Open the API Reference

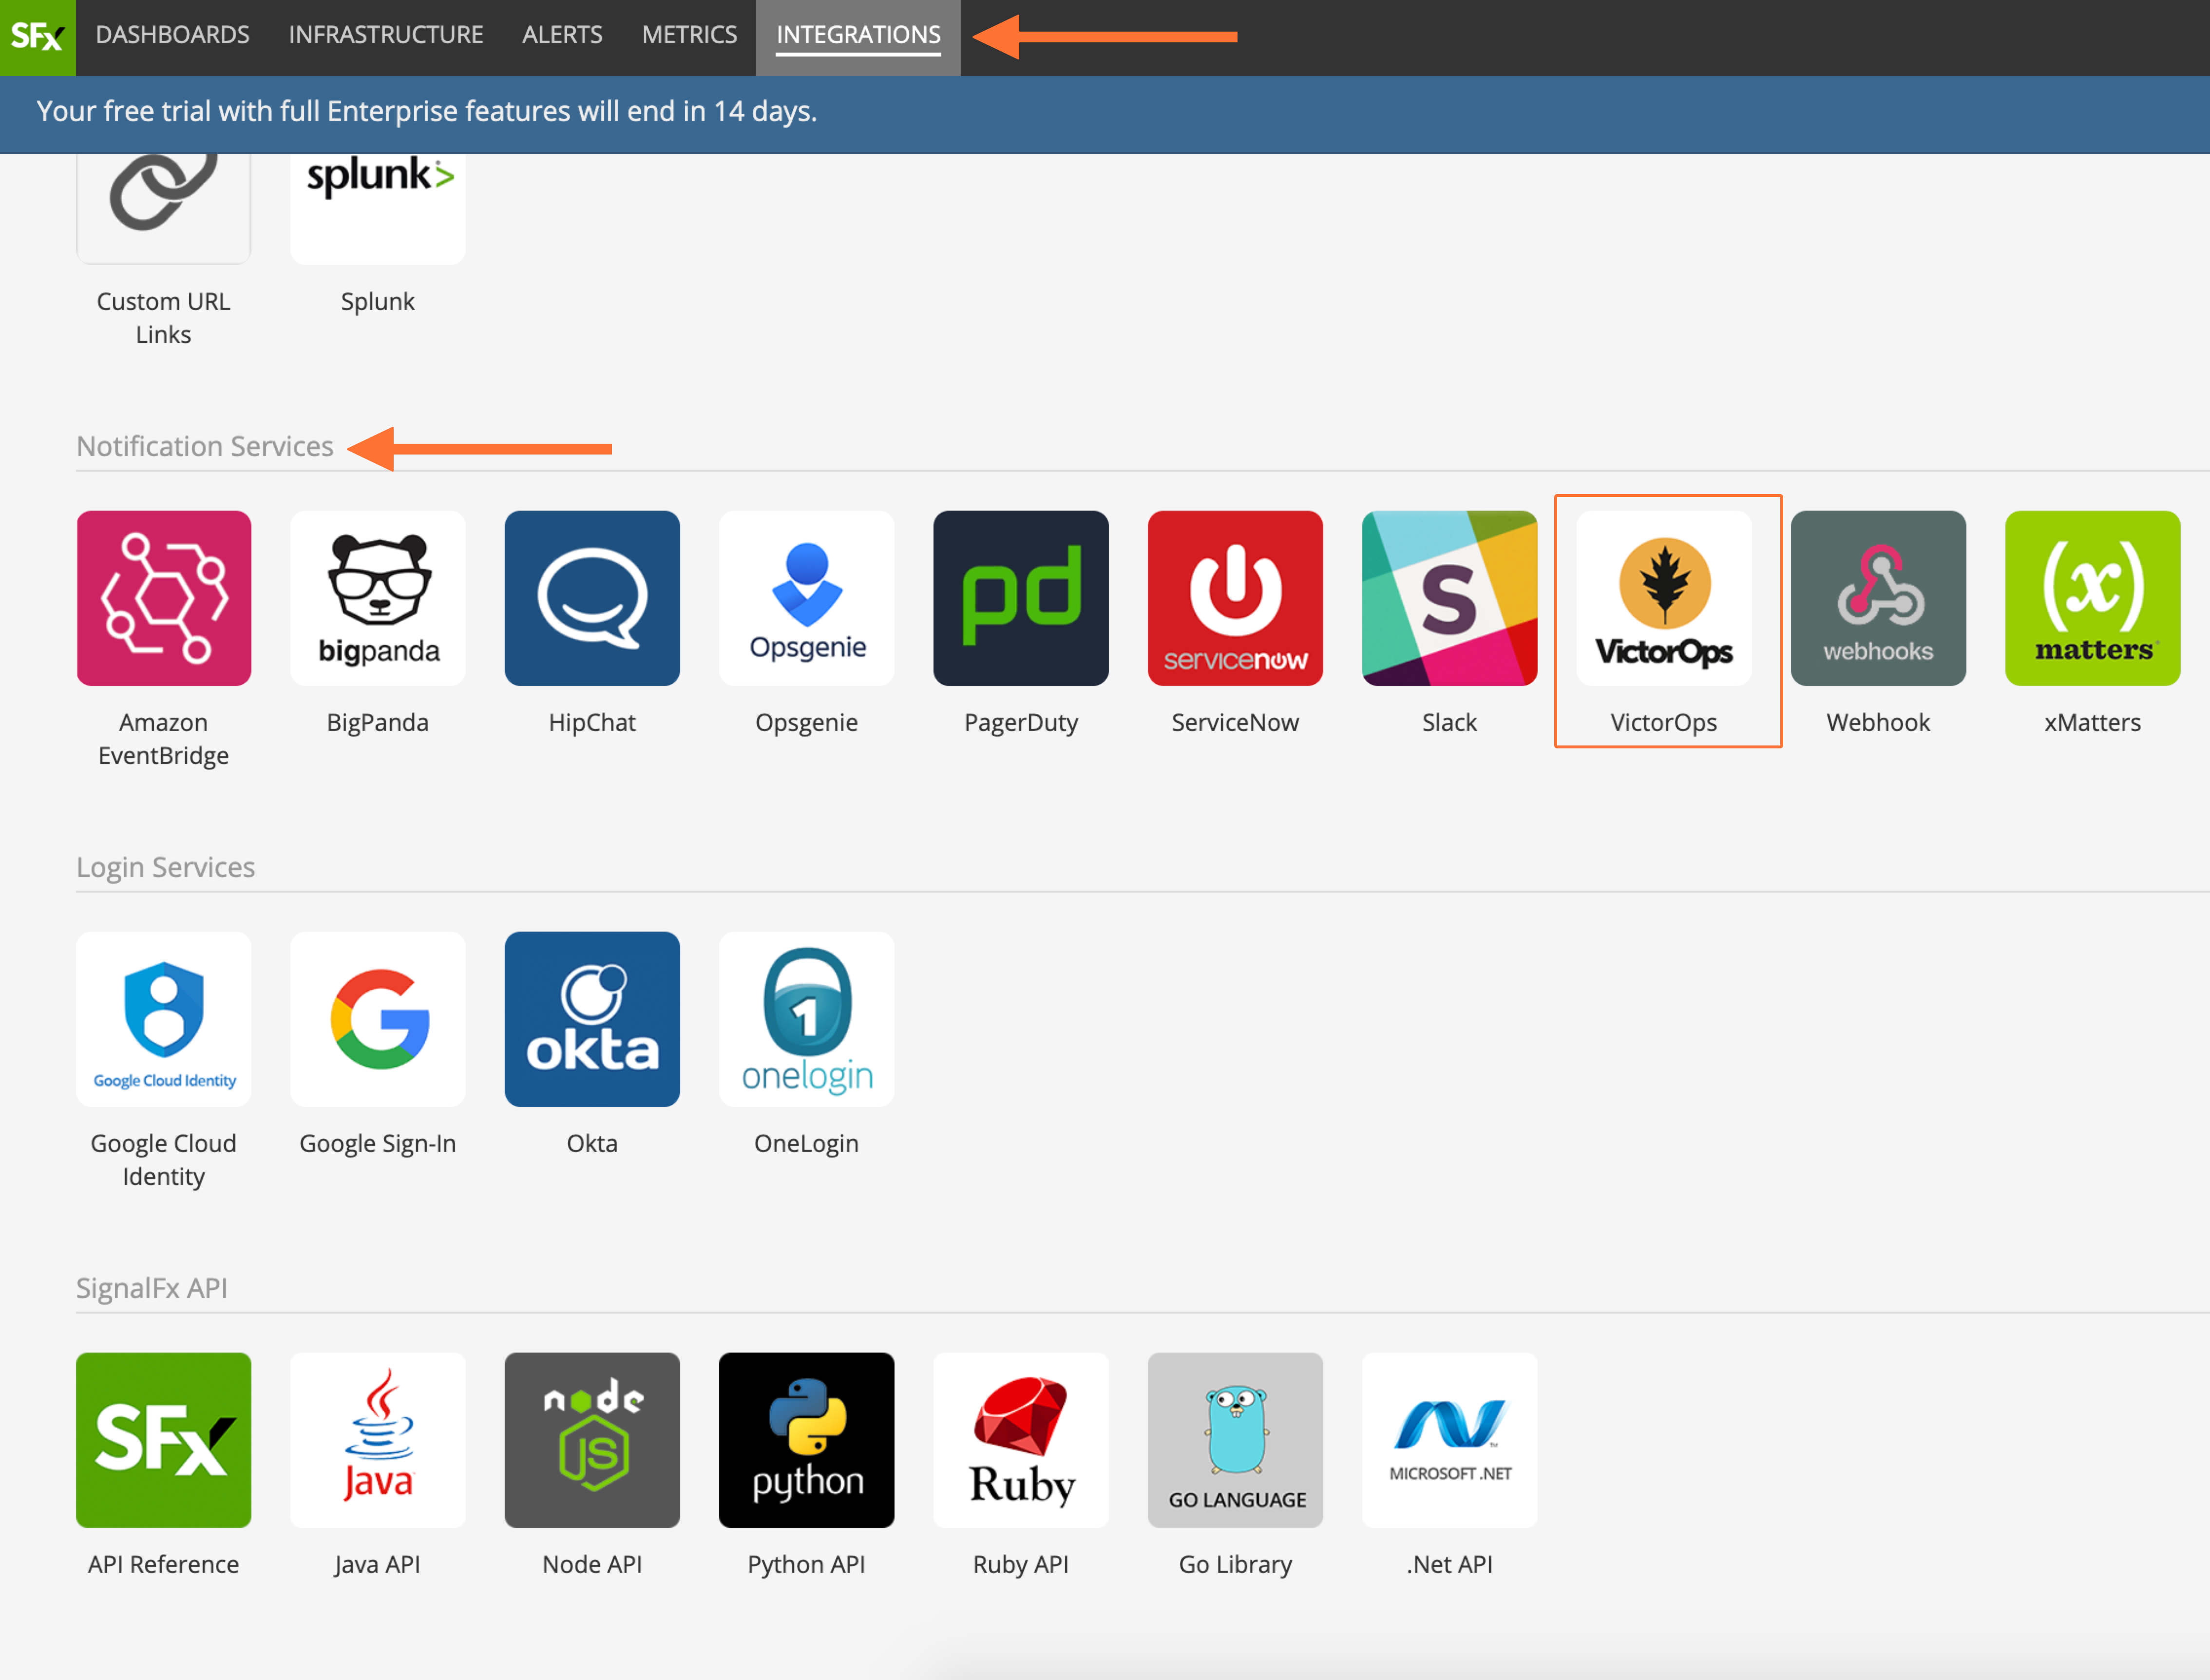point(163,1440)
